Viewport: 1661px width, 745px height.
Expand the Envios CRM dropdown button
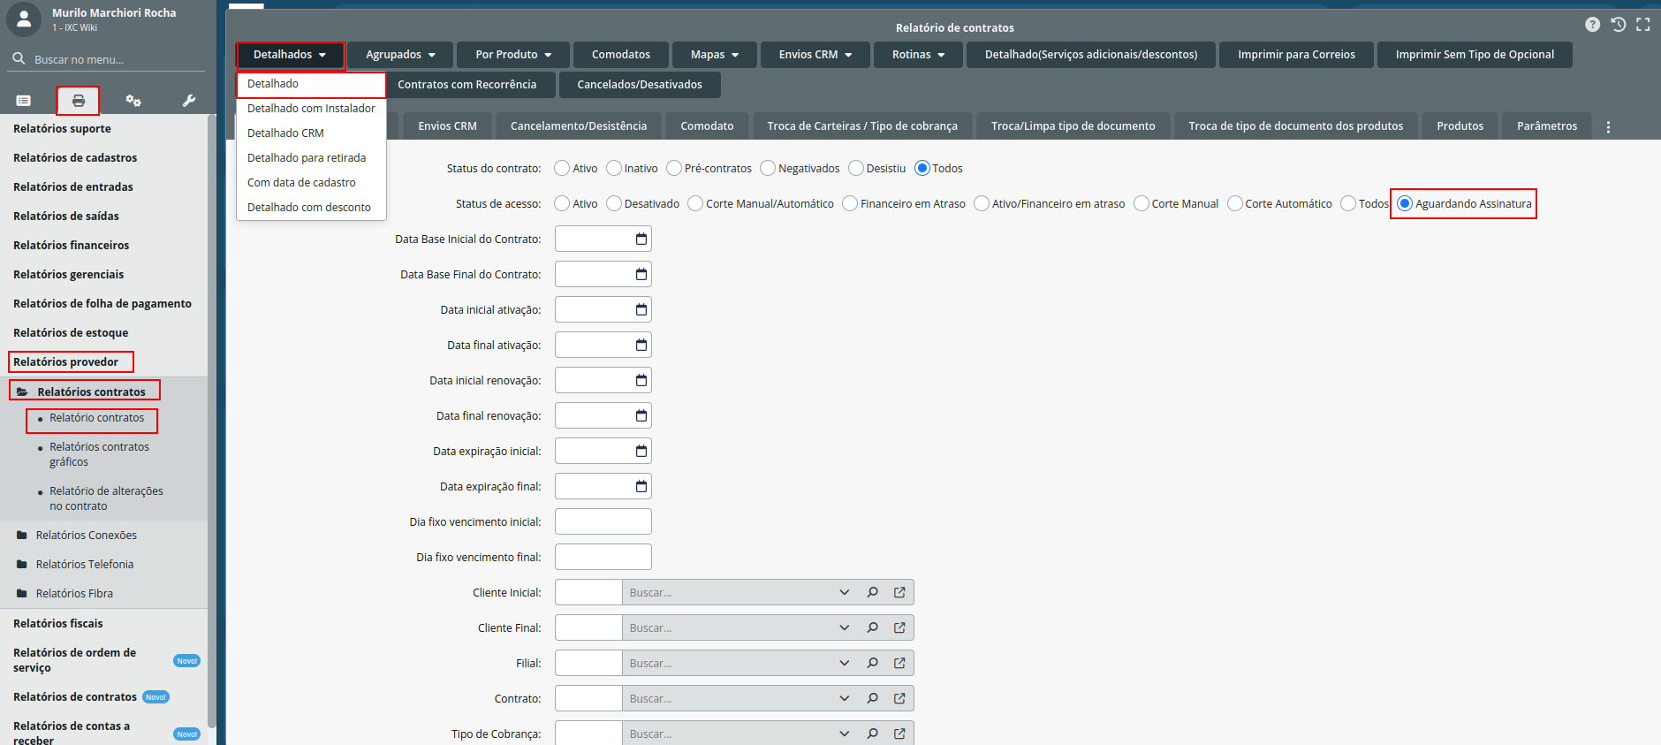(x=815, y=55)
